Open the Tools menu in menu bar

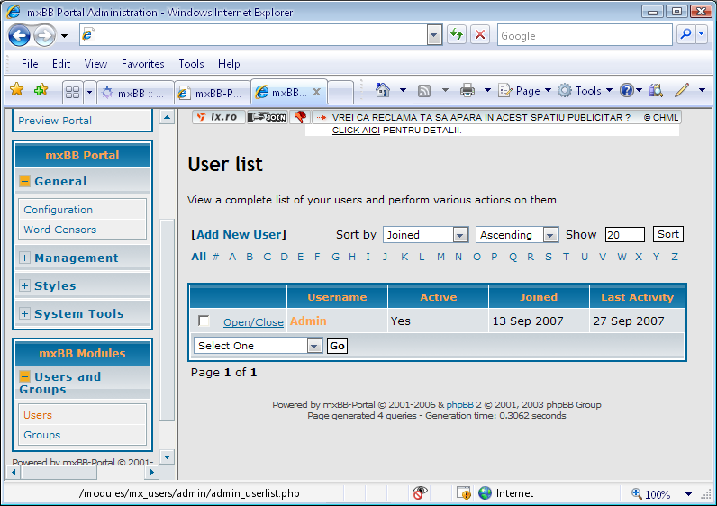click(191, 64)
